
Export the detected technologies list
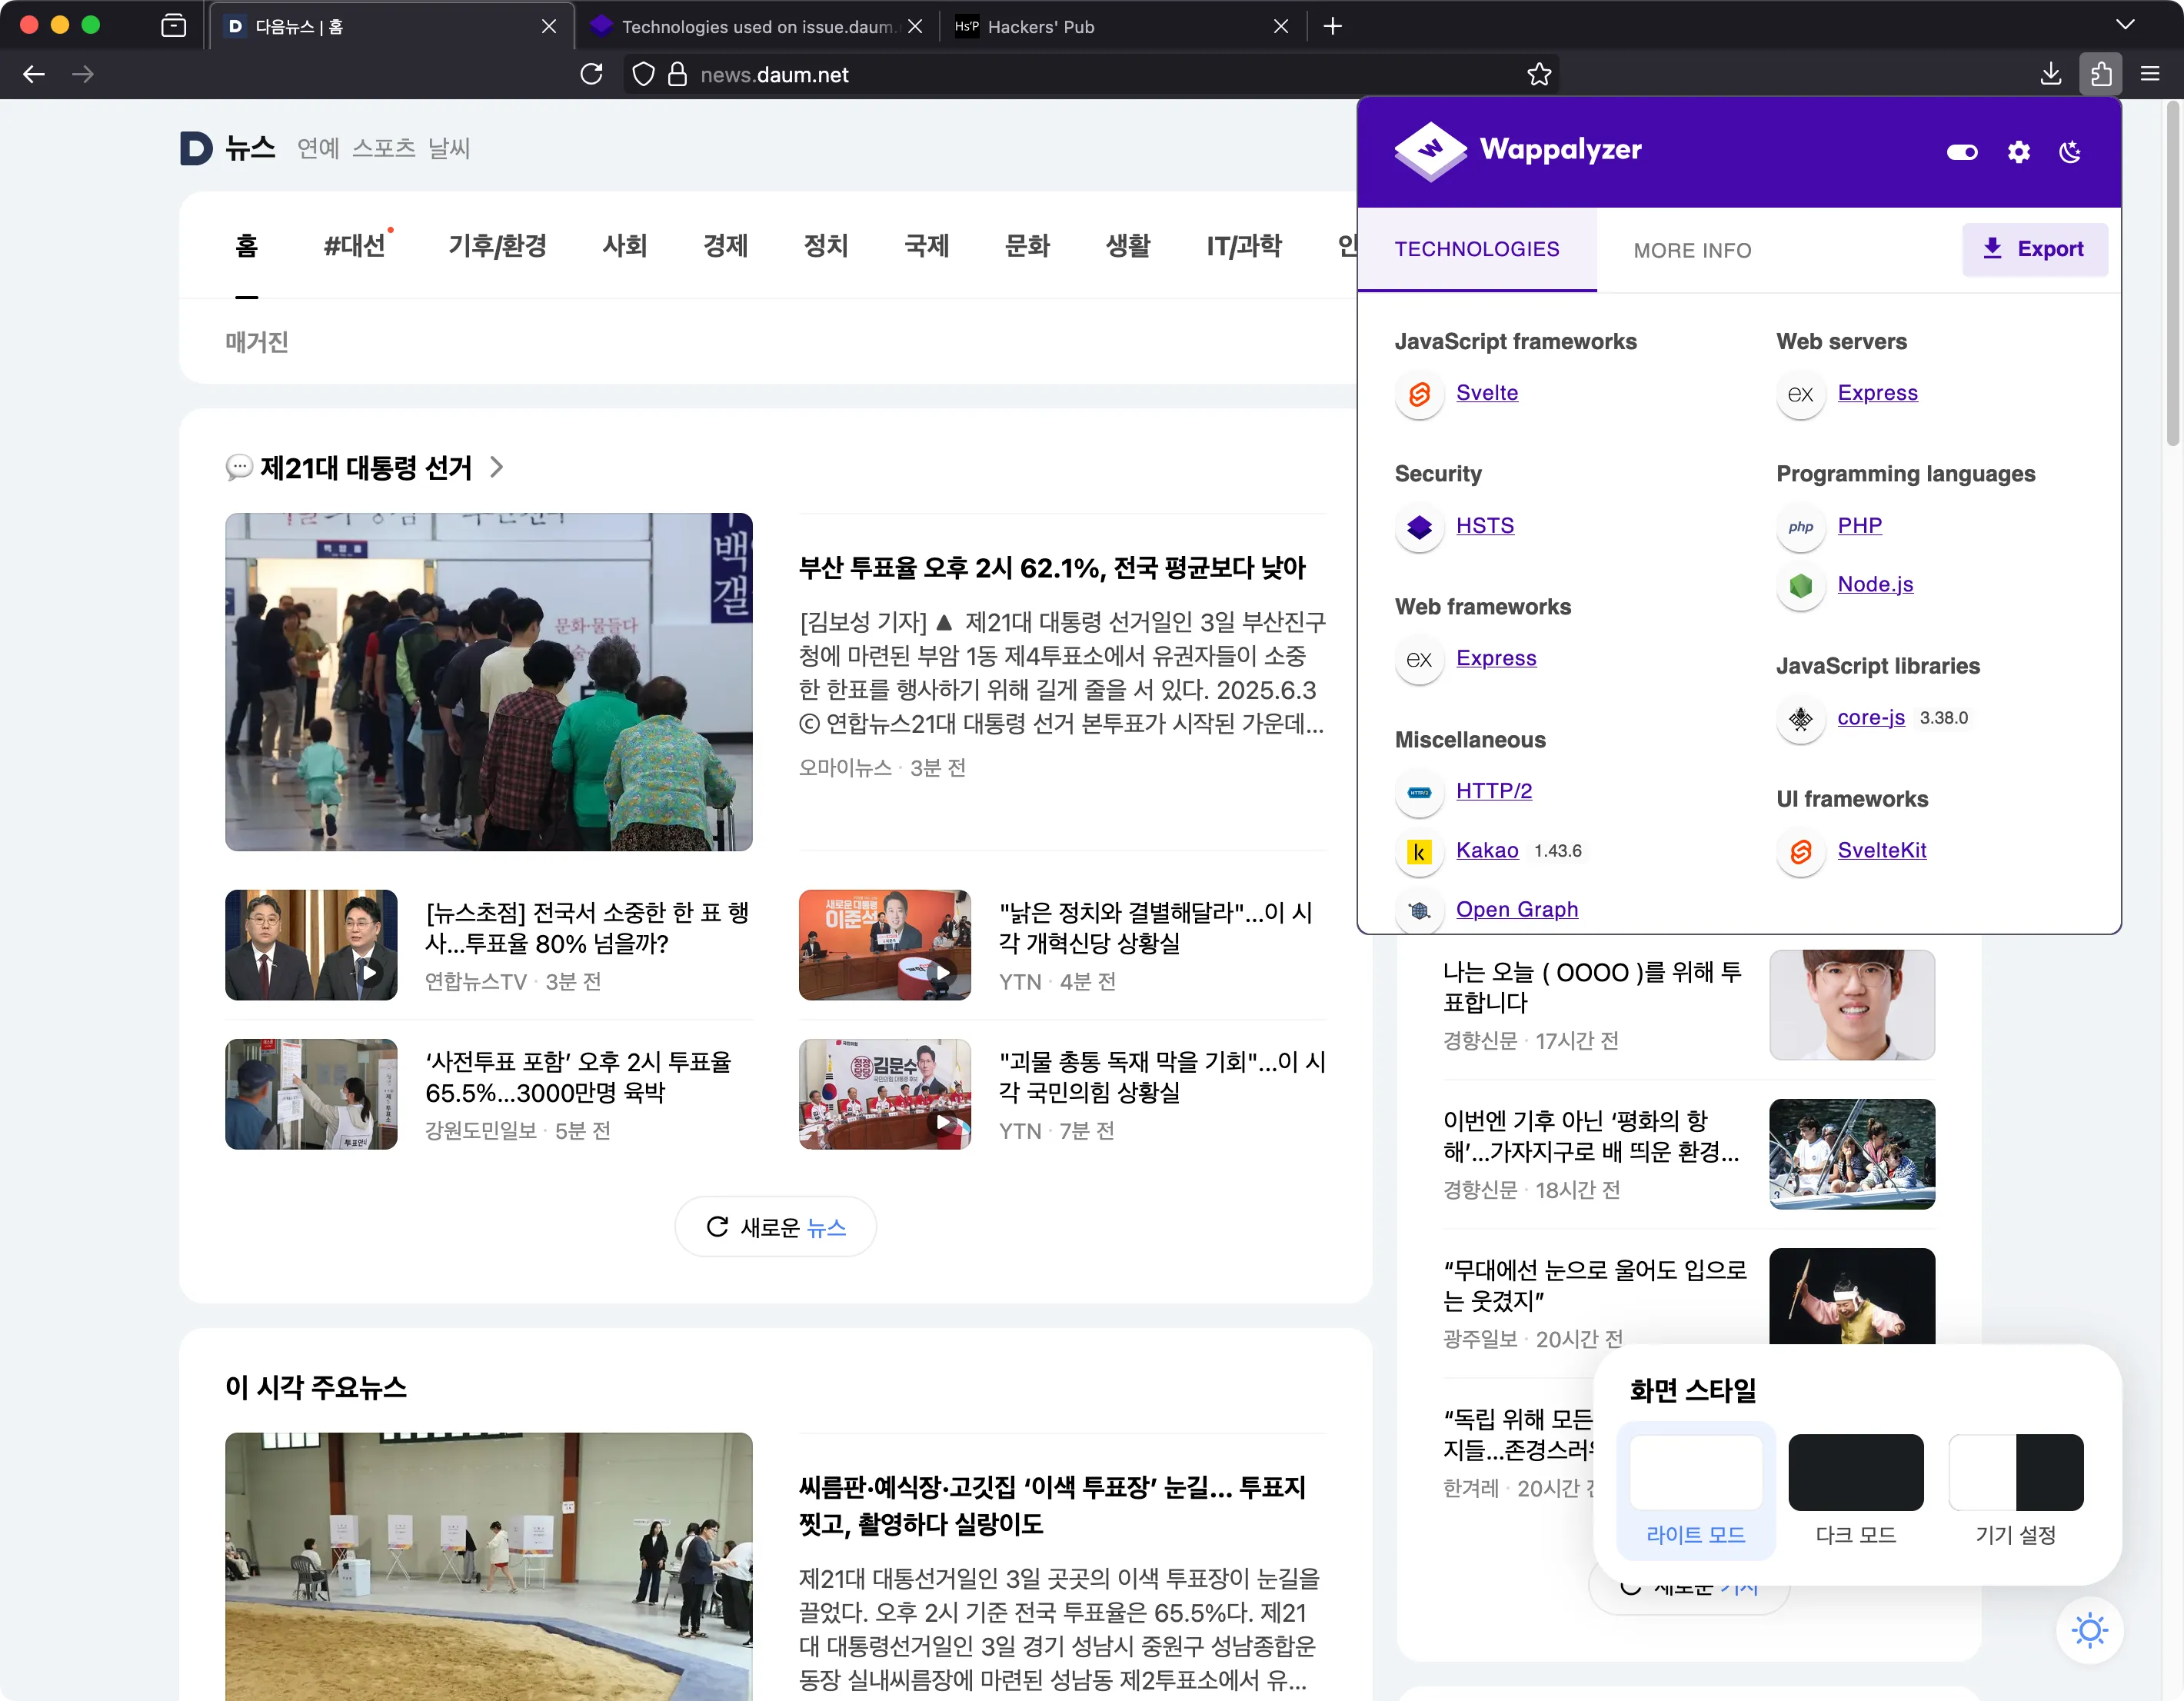point(2033,249)
